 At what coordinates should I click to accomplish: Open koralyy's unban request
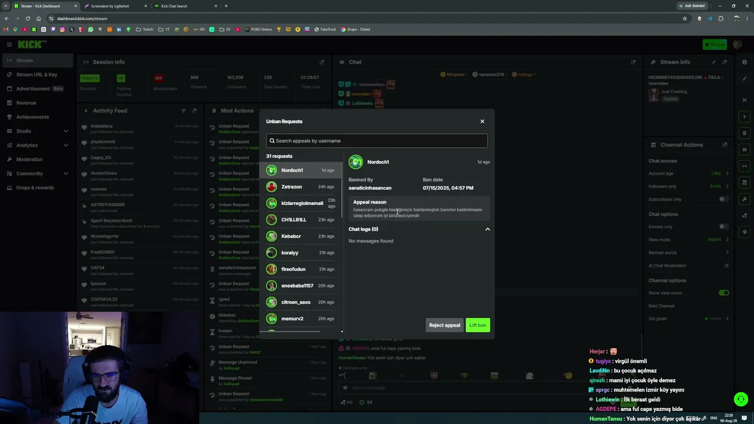(300, 253)
